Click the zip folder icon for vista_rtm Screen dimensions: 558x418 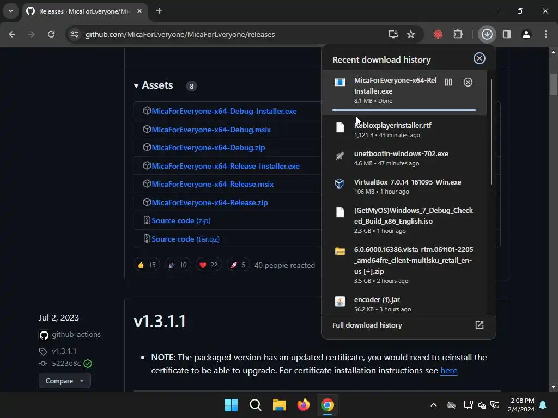point(340,251)
